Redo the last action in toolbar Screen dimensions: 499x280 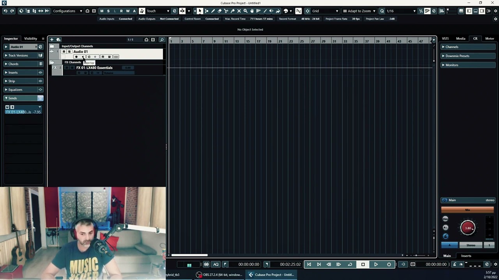(x=12, y=11)
